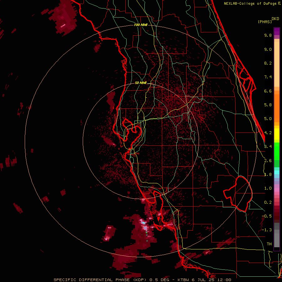Screen dimensions: 282x282
Task: Pick the light peach segment of color bar
Action: [277, 65]
